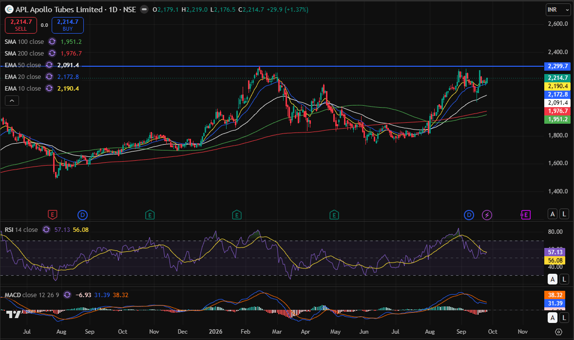This screenshot has height=340, width=574.
Task: Open the INR currency dropdown
Action: [558, 10]
